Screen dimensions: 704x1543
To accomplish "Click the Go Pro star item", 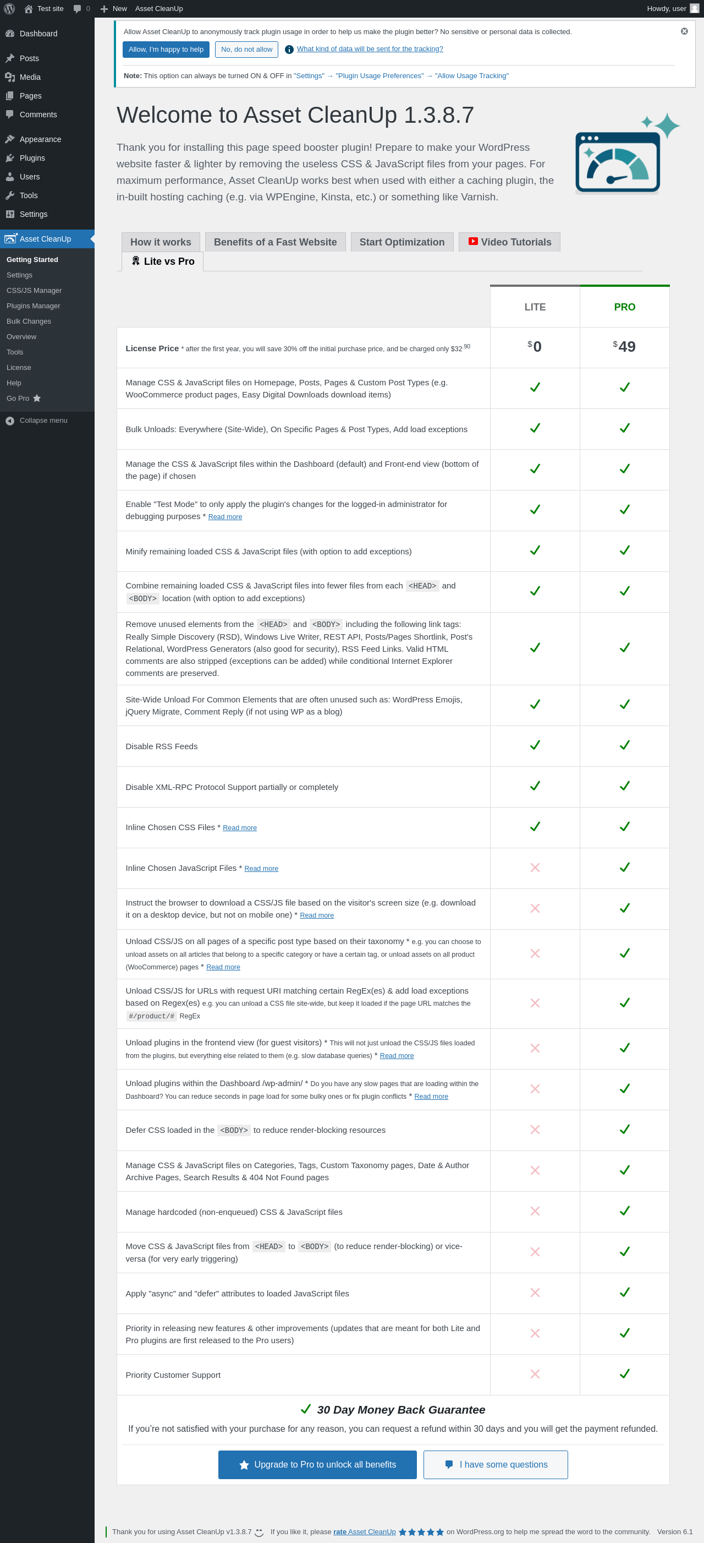I will tap(24, 399).
